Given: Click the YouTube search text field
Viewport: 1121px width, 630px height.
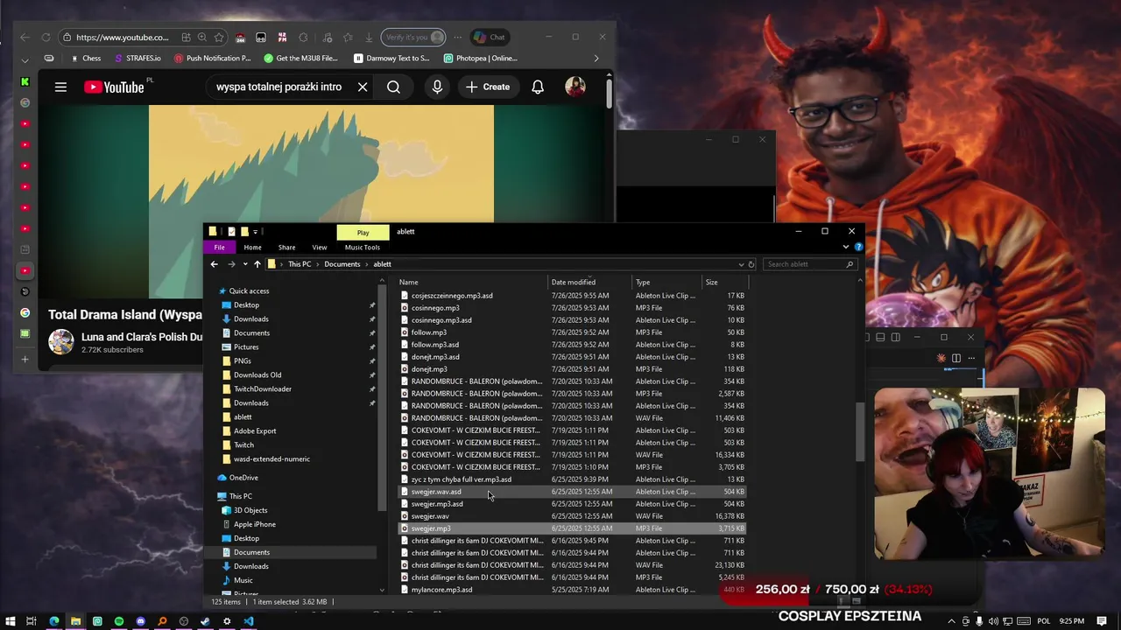Looking at the screenshot, I should 278,87.
